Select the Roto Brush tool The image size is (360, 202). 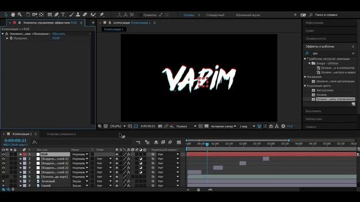click(x=93, y=15)
